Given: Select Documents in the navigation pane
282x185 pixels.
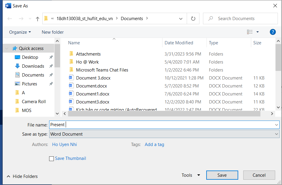Looking at the screenshot, I should click(33, 75).
